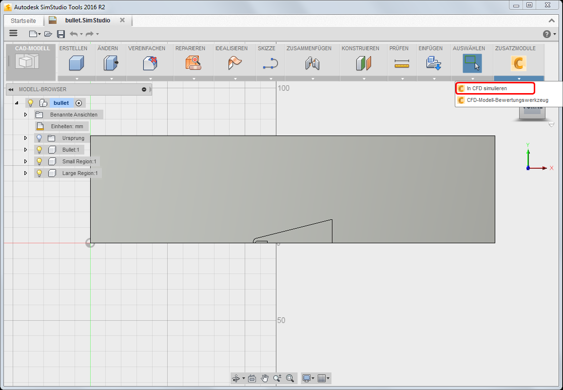Collapse the Modell-Browser with double arrows
563x390 pixels.
[11, 89]
